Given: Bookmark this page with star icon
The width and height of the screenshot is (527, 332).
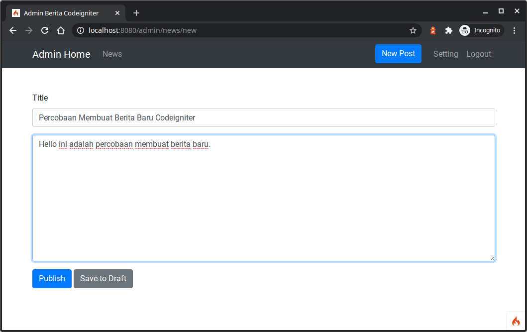Looking at the screenshot, I should [413, 30].
